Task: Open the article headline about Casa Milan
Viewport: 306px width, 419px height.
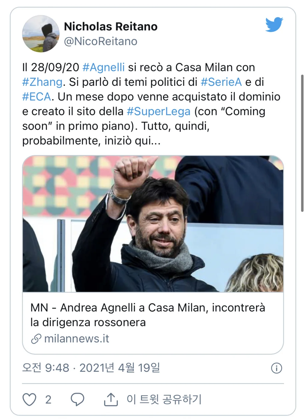Action: (x=148, y=315)
